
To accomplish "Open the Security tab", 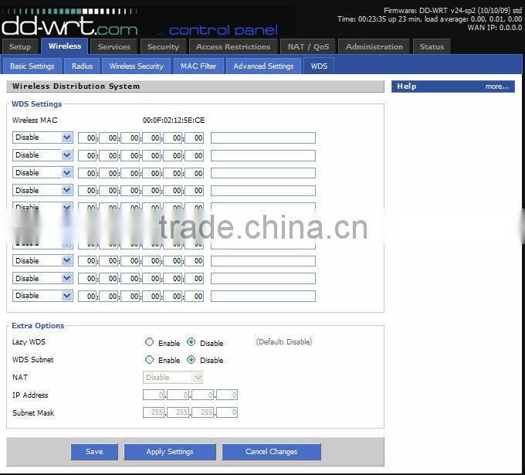I will (x=163, y=46).
